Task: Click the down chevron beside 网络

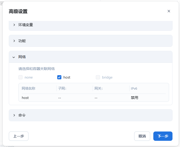Action: (14, 57)
